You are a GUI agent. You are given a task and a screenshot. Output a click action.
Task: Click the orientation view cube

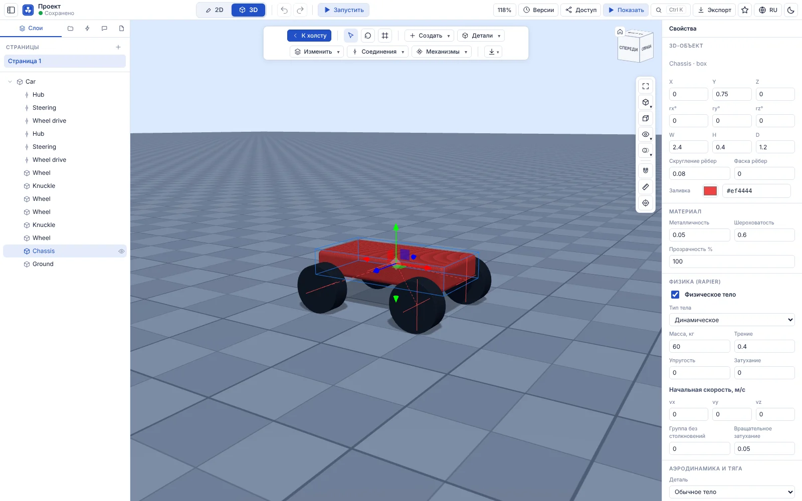tap(636, 46)
